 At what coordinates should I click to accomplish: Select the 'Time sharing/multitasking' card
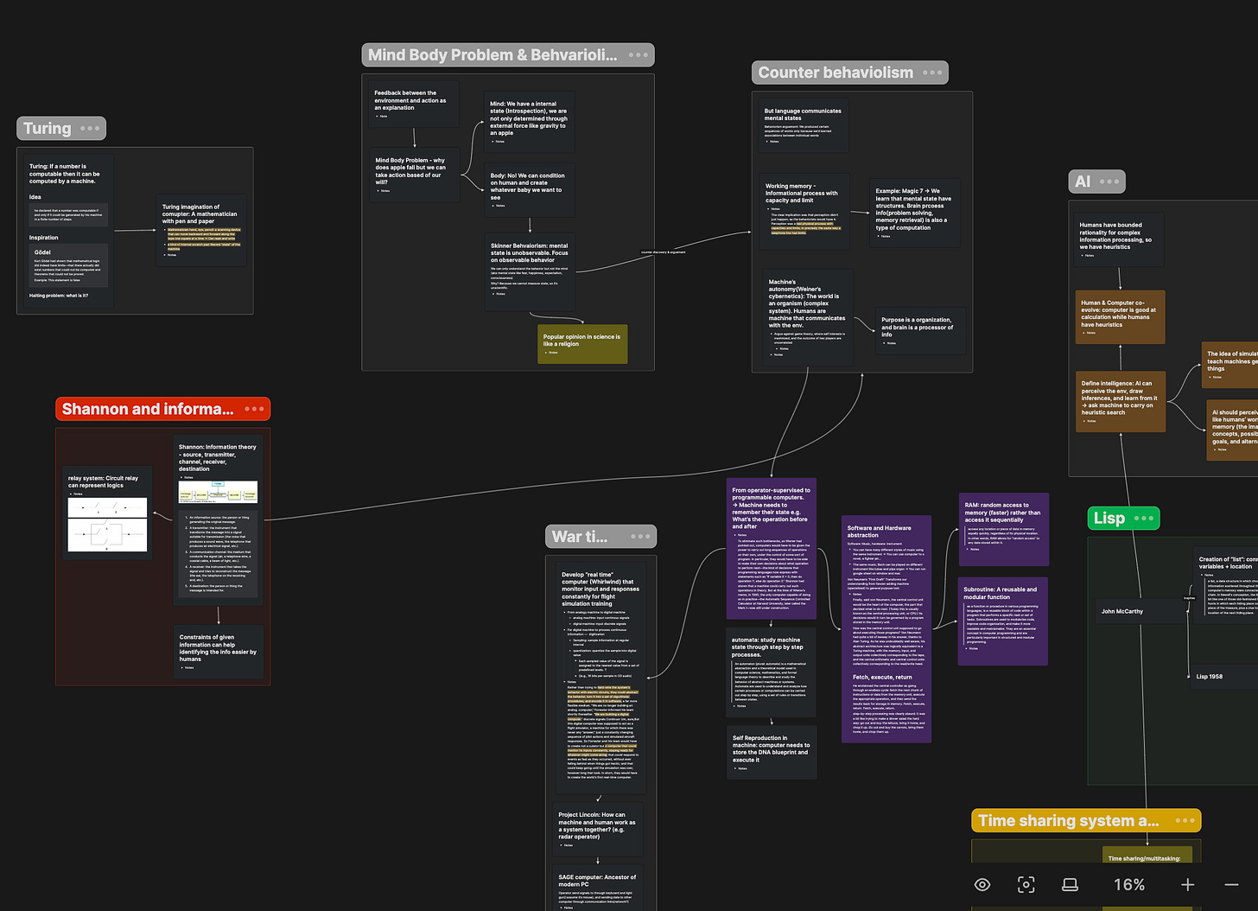click(1148, 856)
